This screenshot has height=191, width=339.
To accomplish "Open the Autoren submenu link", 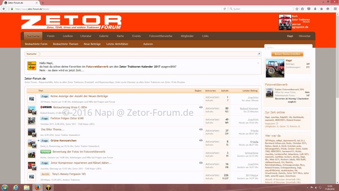I will point(148,44).
